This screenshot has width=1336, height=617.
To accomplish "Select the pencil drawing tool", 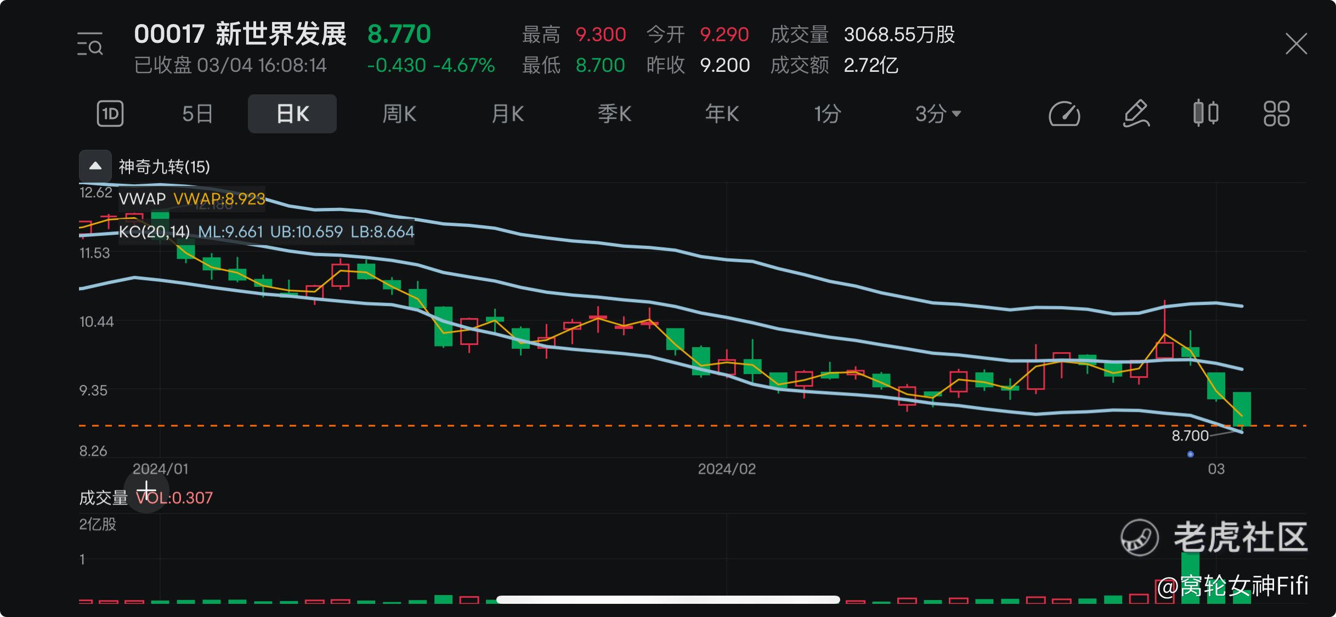I will tap(1135, 114).
